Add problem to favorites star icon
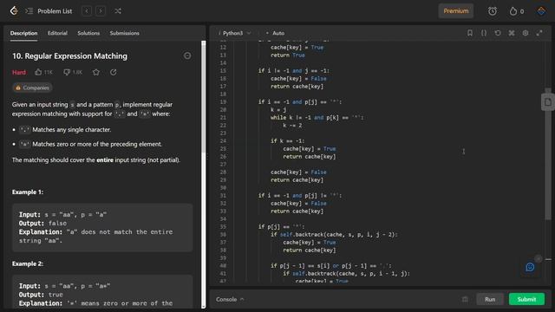The height and width of the screenshot is (312, 555). [x=96, y=72]
